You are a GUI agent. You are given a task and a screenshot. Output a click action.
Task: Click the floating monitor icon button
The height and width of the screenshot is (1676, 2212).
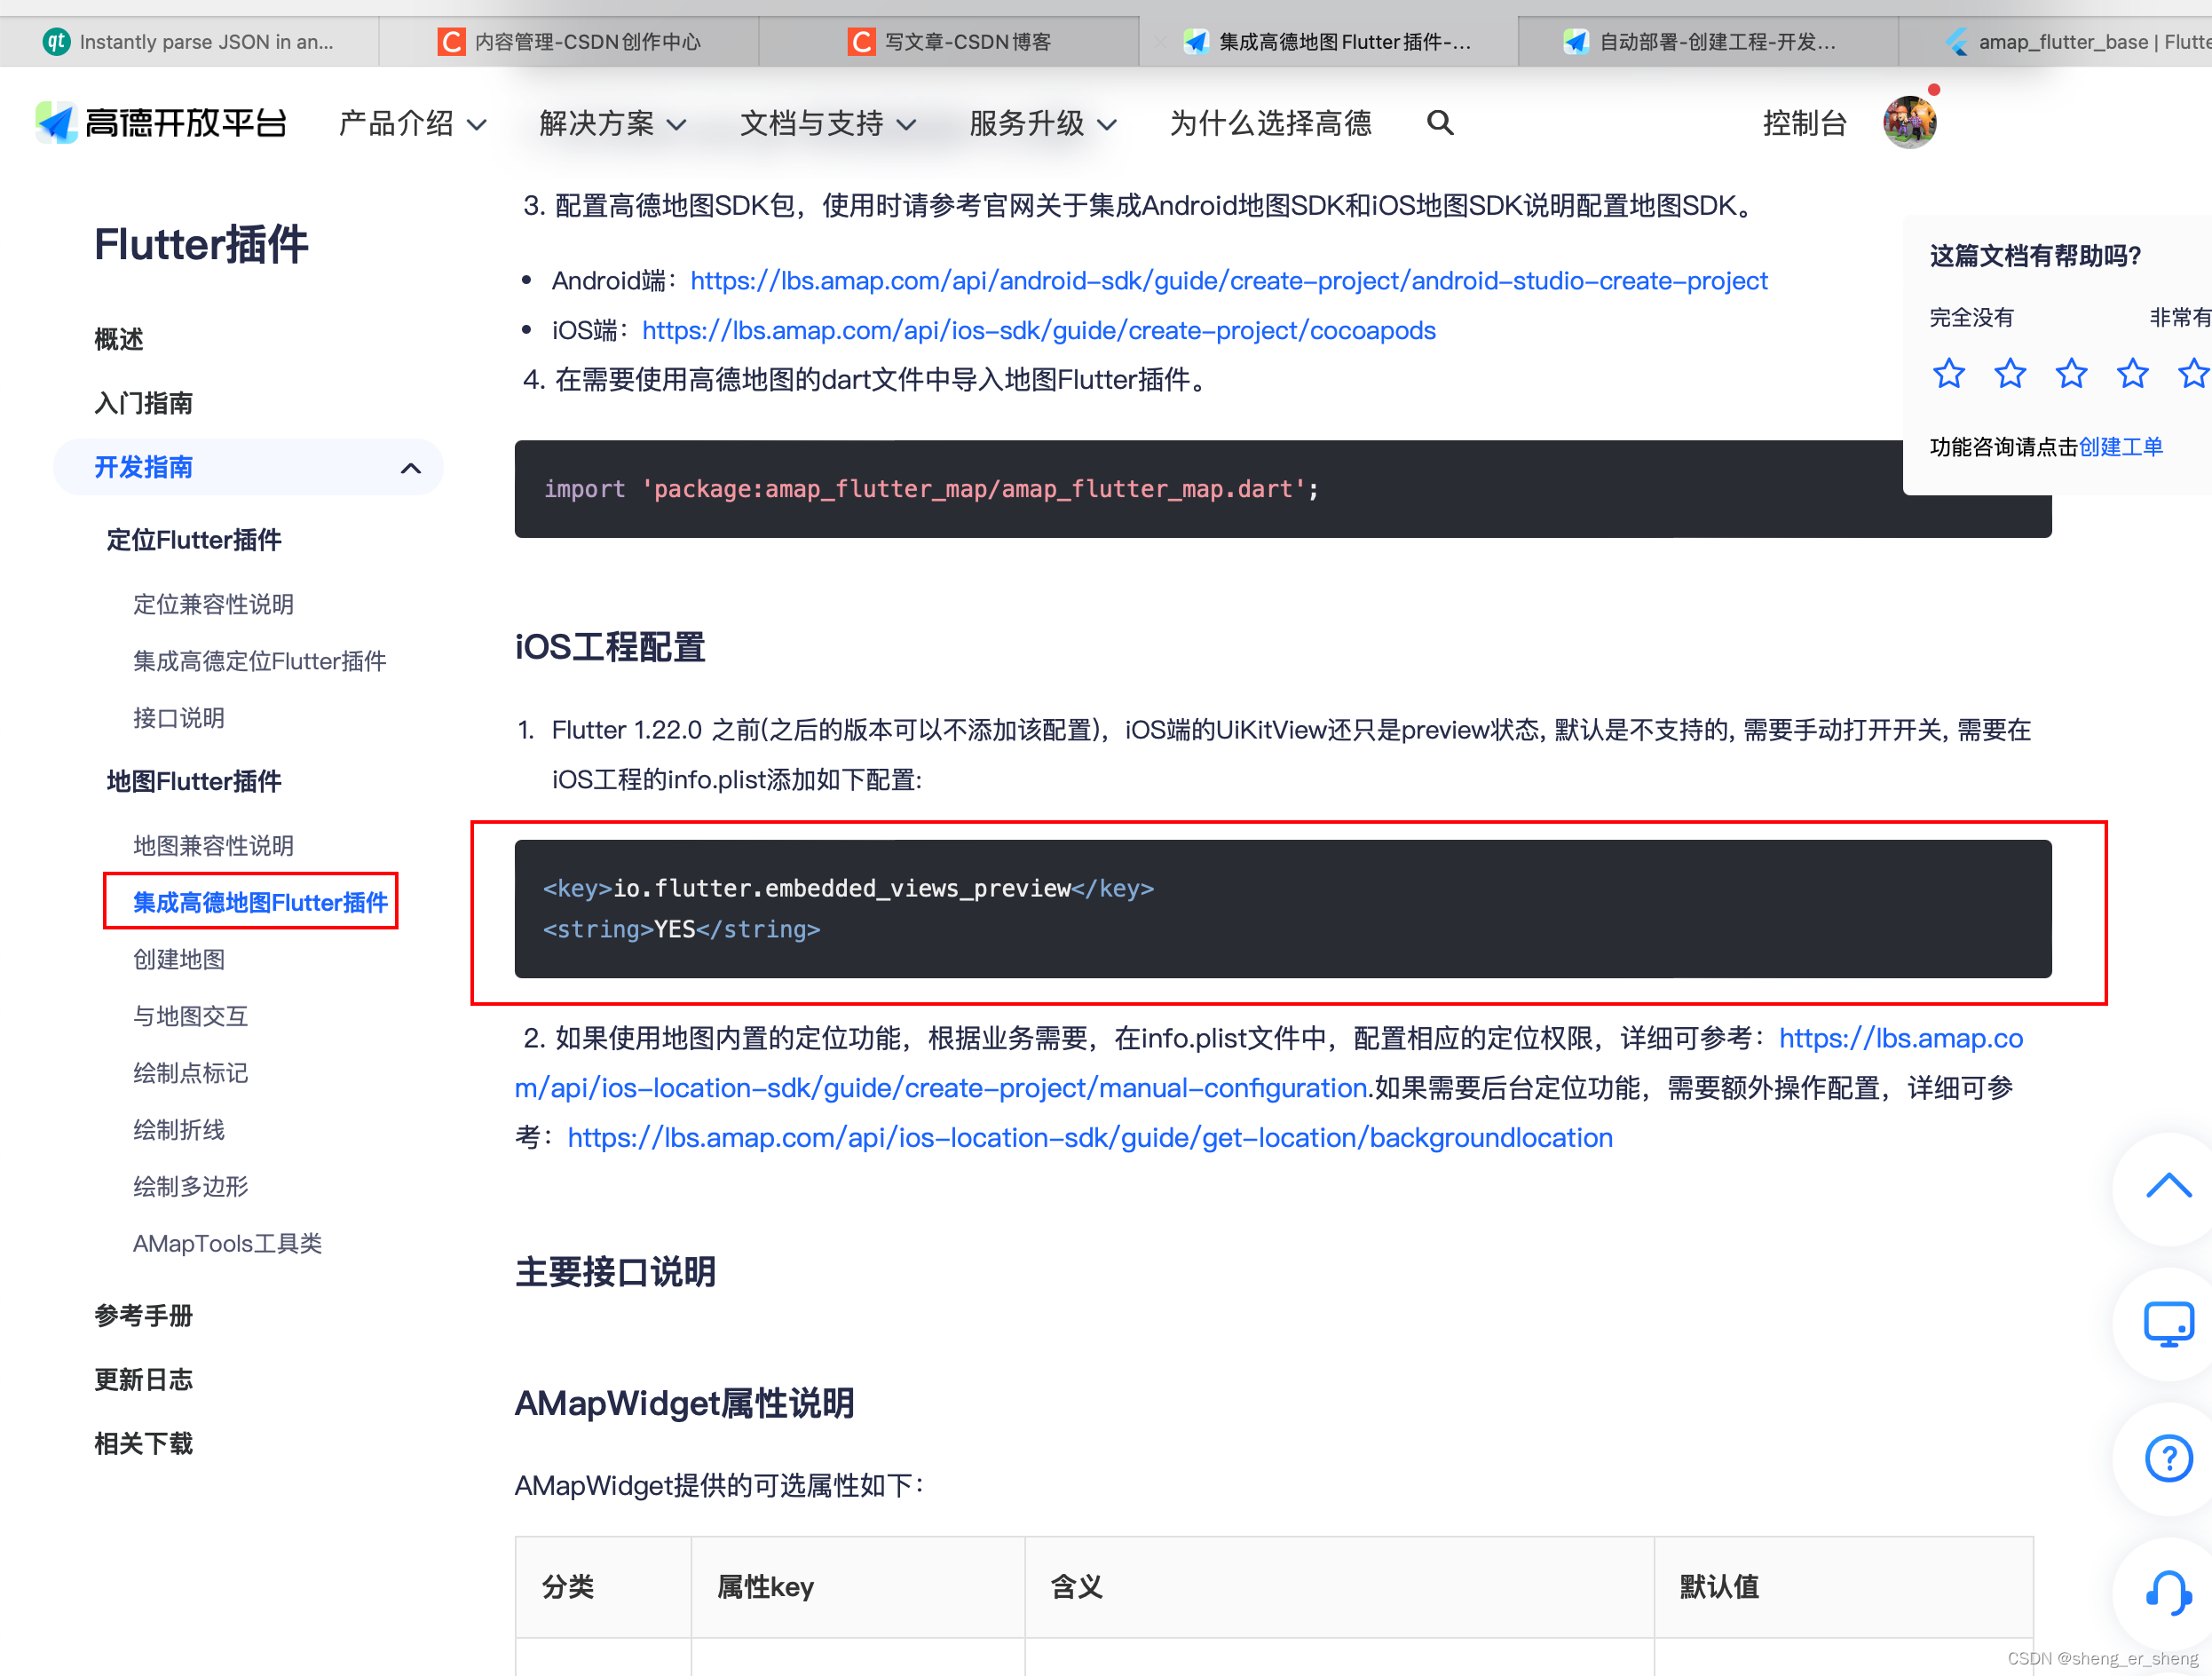pos(2167,1324)
